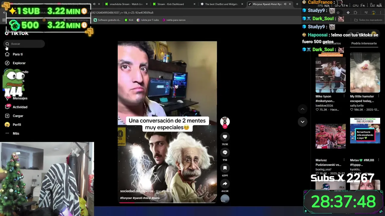Open the browser profile avatar
The height and width of the screenshot is (216, 385).
point(373,13)
